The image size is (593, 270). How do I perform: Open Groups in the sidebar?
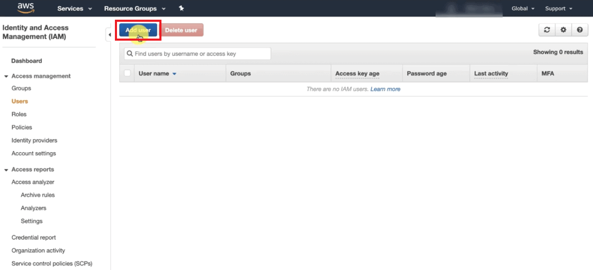(x=21, y=88)
